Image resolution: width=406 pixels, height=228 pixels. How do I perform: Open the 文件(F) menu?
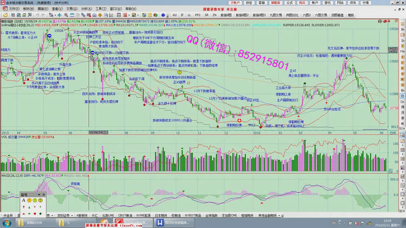click(12, 9)
